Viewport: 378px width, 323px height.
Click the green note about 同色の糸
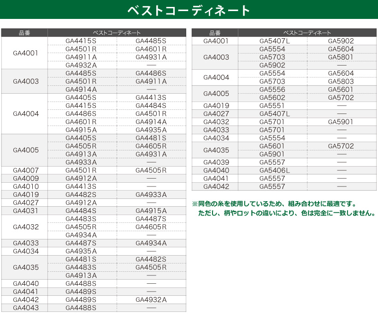[x=284, y=209]
